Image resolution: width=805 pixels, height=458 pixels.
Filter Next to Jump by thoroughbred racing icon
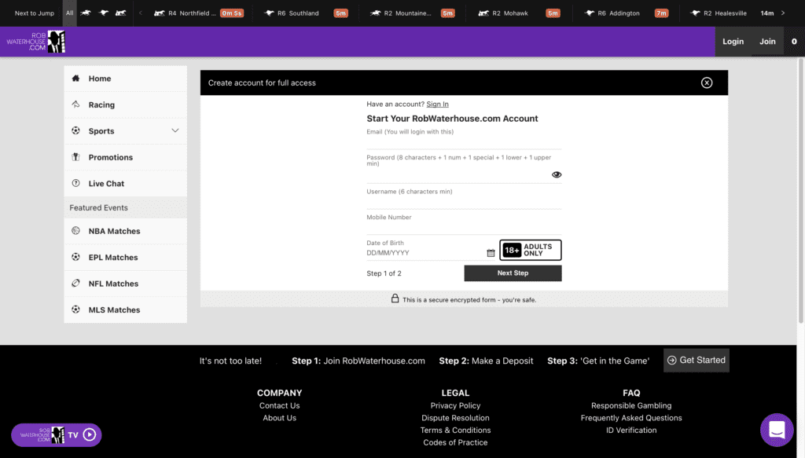86,13
